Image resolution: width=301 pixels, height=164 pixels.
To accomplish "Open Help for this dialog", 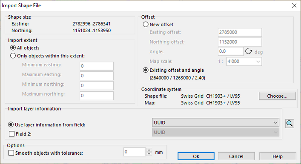I will pyautogui.click(x=278, y=156).
